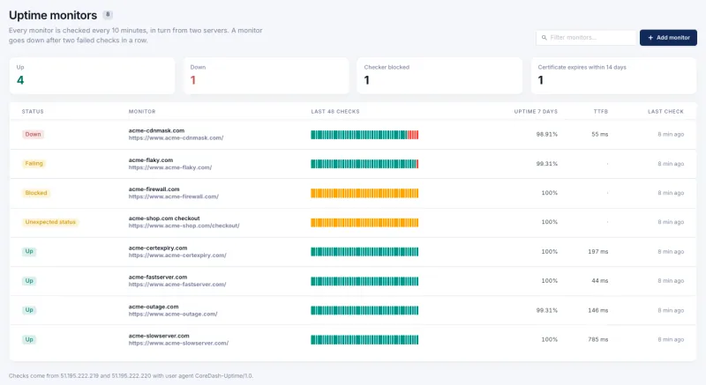Click the search magnifier icon
Screen dimensions: 706x385
tap(544, 38)
